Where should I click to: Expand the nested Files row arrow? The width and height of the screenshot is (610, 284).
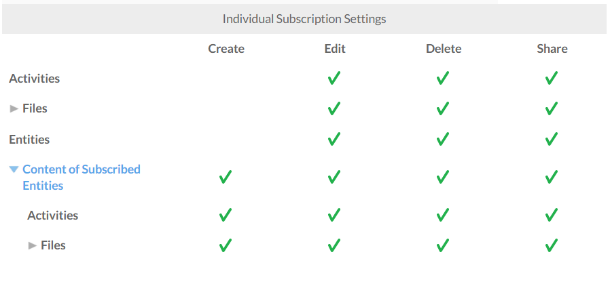click(x=32, y=245)
